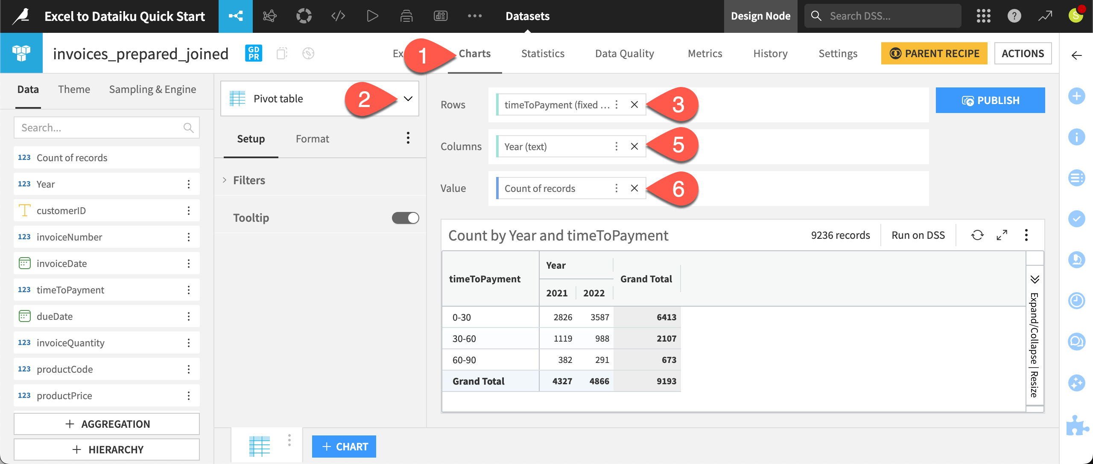Open the Pivot table chart type dropdown
The height and width of the screenshot is (464, 1093).
point(408,99)
